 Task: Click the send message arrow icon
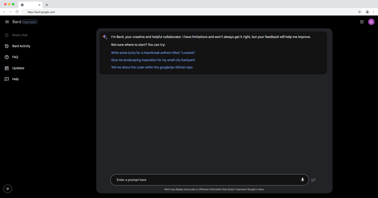313,180
